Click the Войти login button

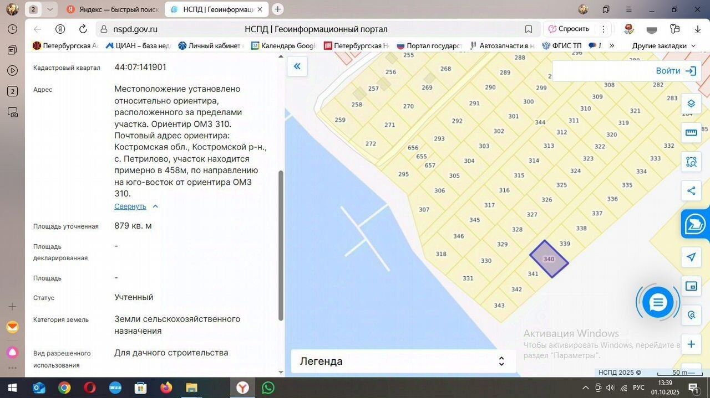[675, 71]
